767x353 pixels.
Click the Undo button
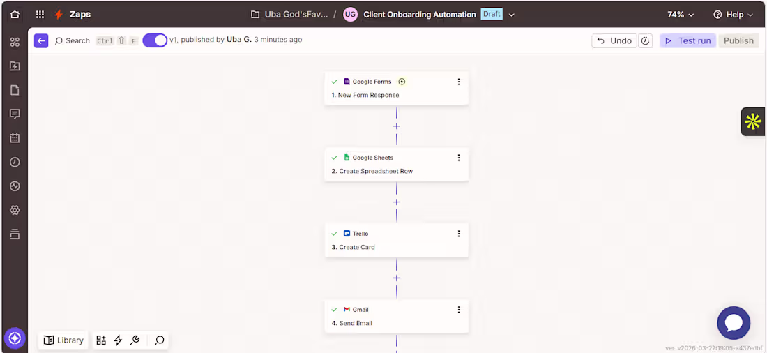(x=614, y=40)
